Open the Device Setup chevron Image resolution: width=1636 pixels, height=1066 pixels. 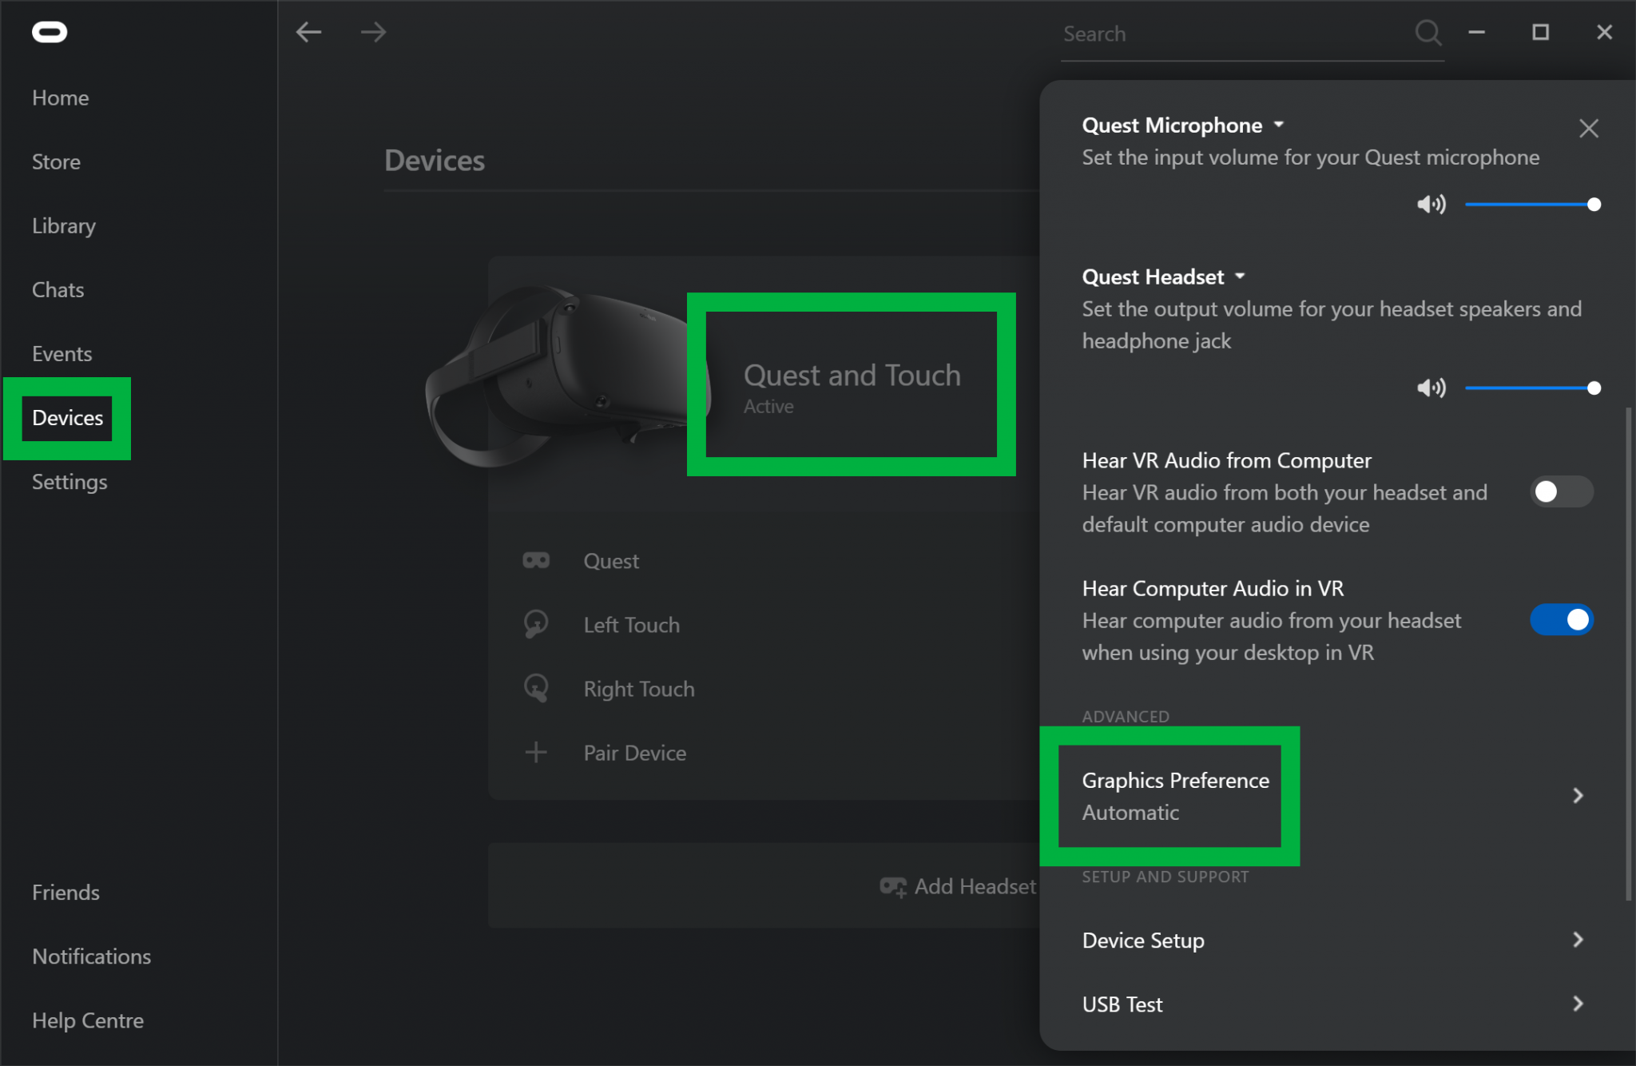pyautogui.click(x=1577, y=940)
